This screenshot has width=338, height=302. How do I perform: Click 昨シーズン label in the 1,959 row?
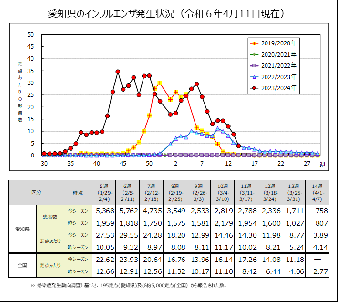[x=78, y=223]
